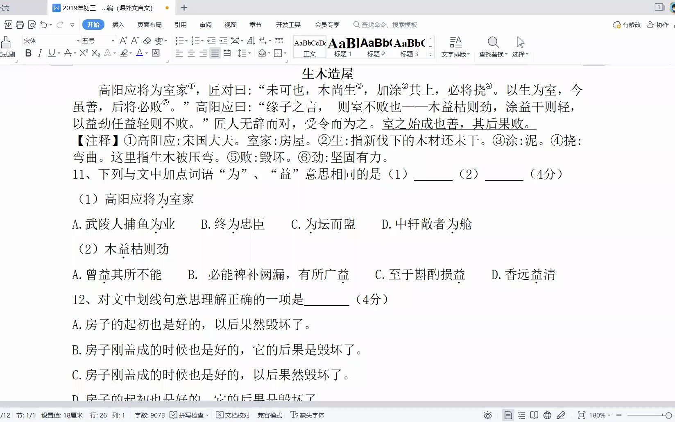Expand the styles gallery more arrow
675x422 pixels.
[430, 54]
